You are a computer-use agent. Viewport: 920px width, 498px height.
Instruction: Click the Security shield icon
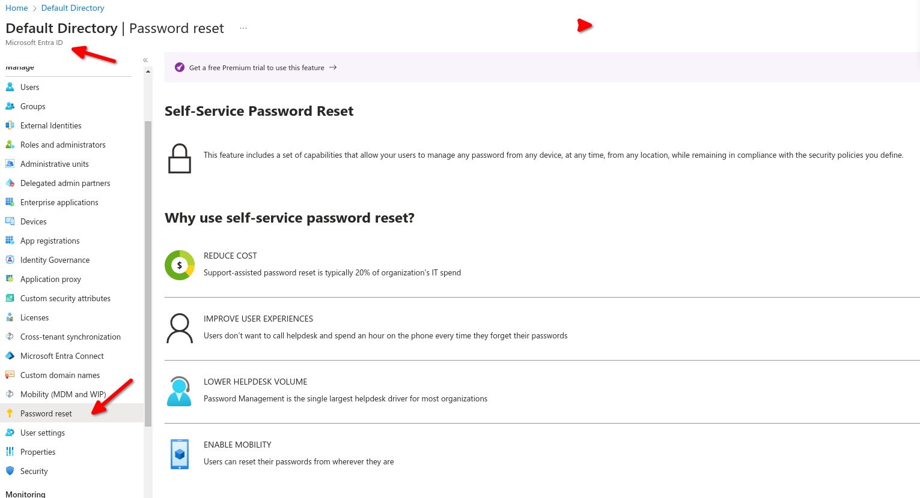(10, 471)
